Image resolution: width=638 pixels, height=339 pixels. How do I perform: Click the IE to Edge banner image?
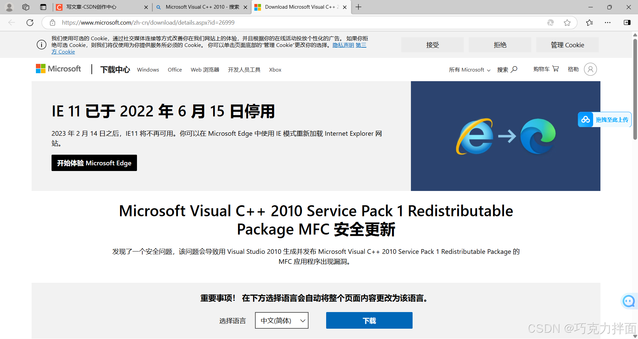(506, 136)
